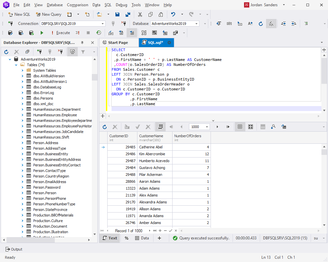This screenshot has height=262, width=328.
Task: Toggle grid view in results toolbar
Action: click(240, 127)
